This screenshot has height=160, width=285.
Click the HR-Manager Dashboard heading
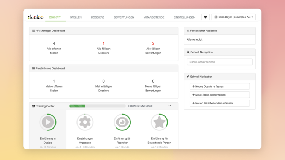(50, 31)
